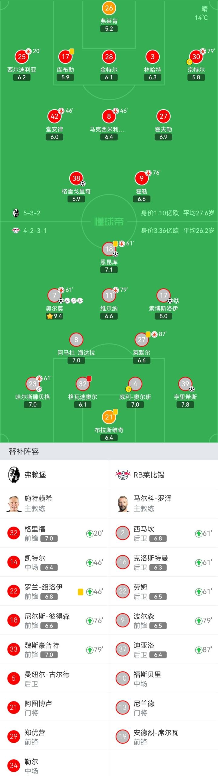Tap 格雷戈里奇 number 38 player badge
This screenshot has width=218, height=776.
point(76,178)
